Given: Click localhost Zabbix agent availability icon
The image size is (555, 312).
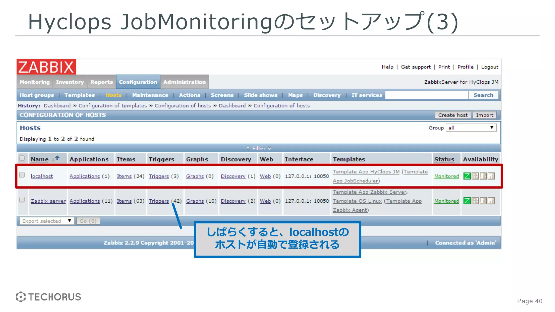Looking at the screenshot, I should coord(467,176).
